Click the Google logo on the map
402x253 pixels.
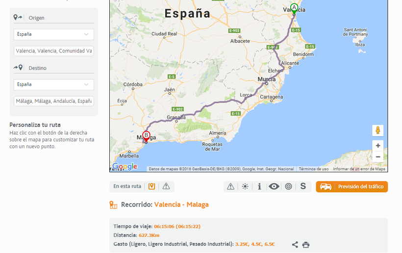[125, 166]
